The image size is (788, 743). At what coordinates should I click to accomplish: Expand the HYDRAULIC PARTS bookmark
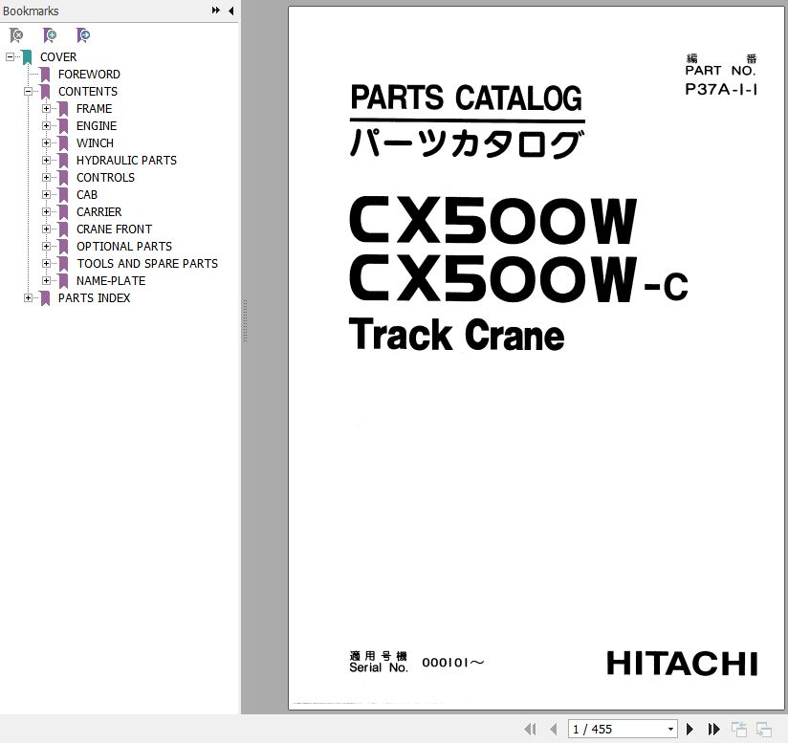click(x=46, y=161)
